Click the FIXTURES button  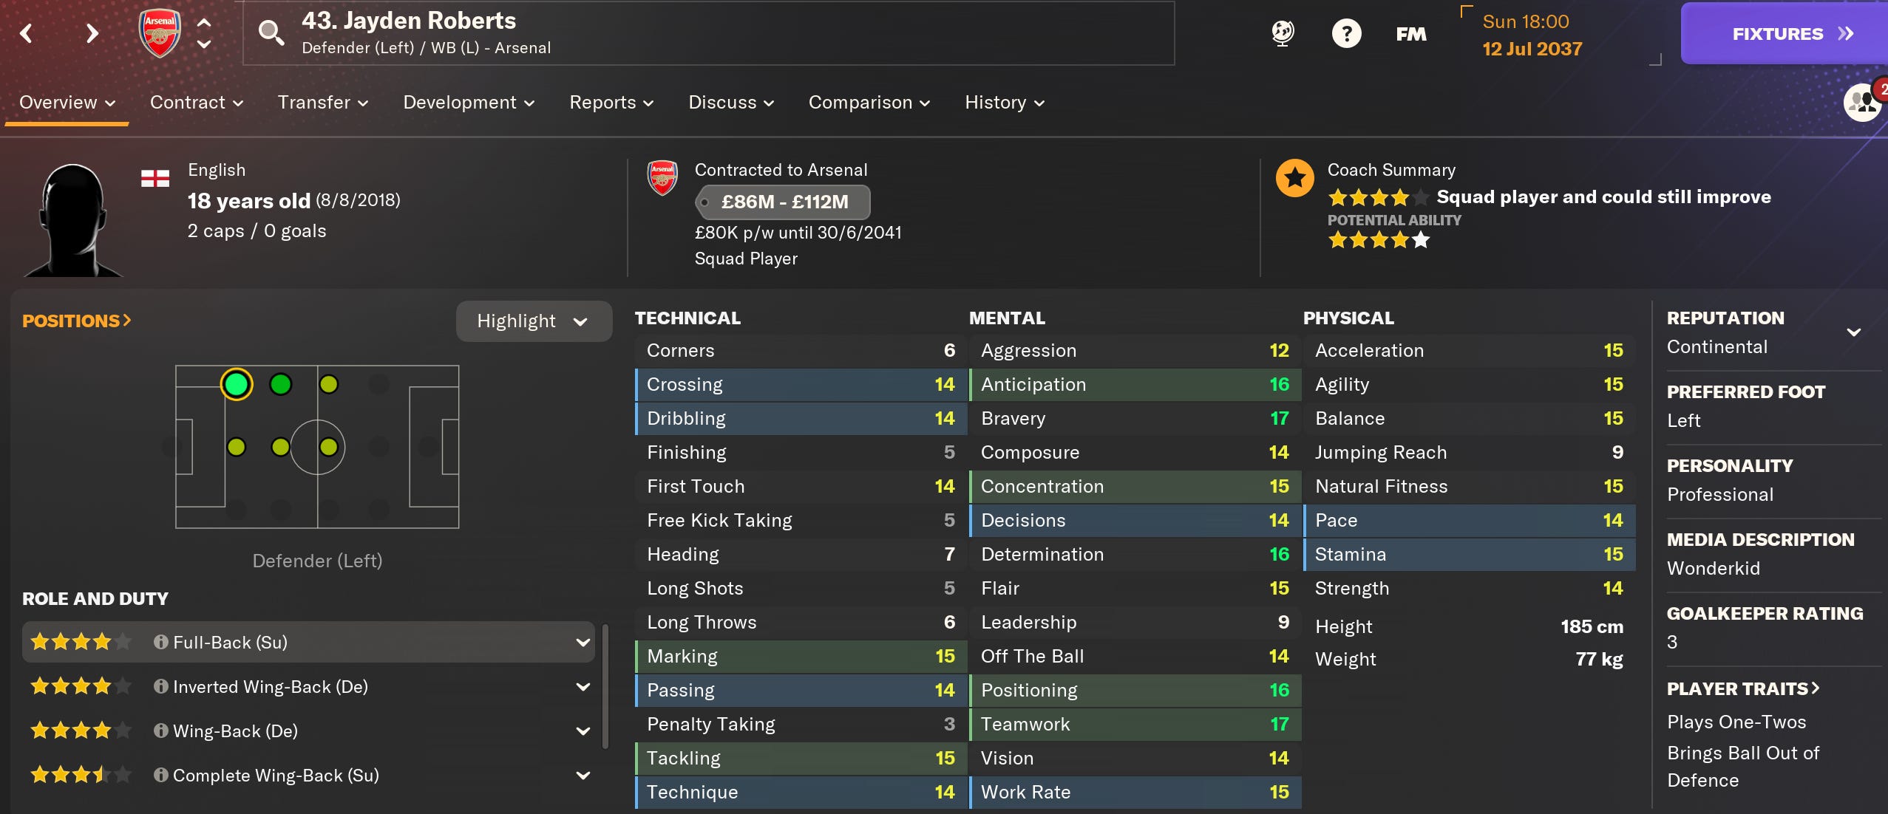(x=1784, y=34)
